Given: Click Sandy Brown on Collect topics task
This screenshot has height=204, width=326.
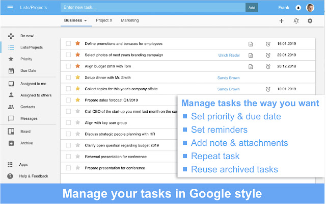Looking at the screenshot, I should [229, 89].
